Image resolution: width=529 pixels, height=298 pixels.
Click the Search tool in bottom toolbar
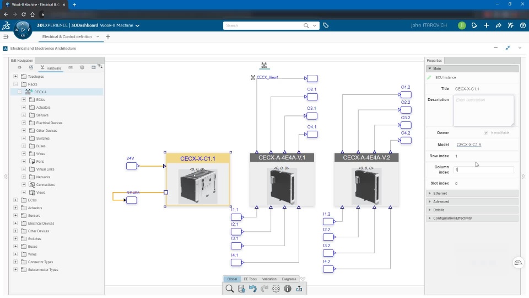(x=229, y=289)
